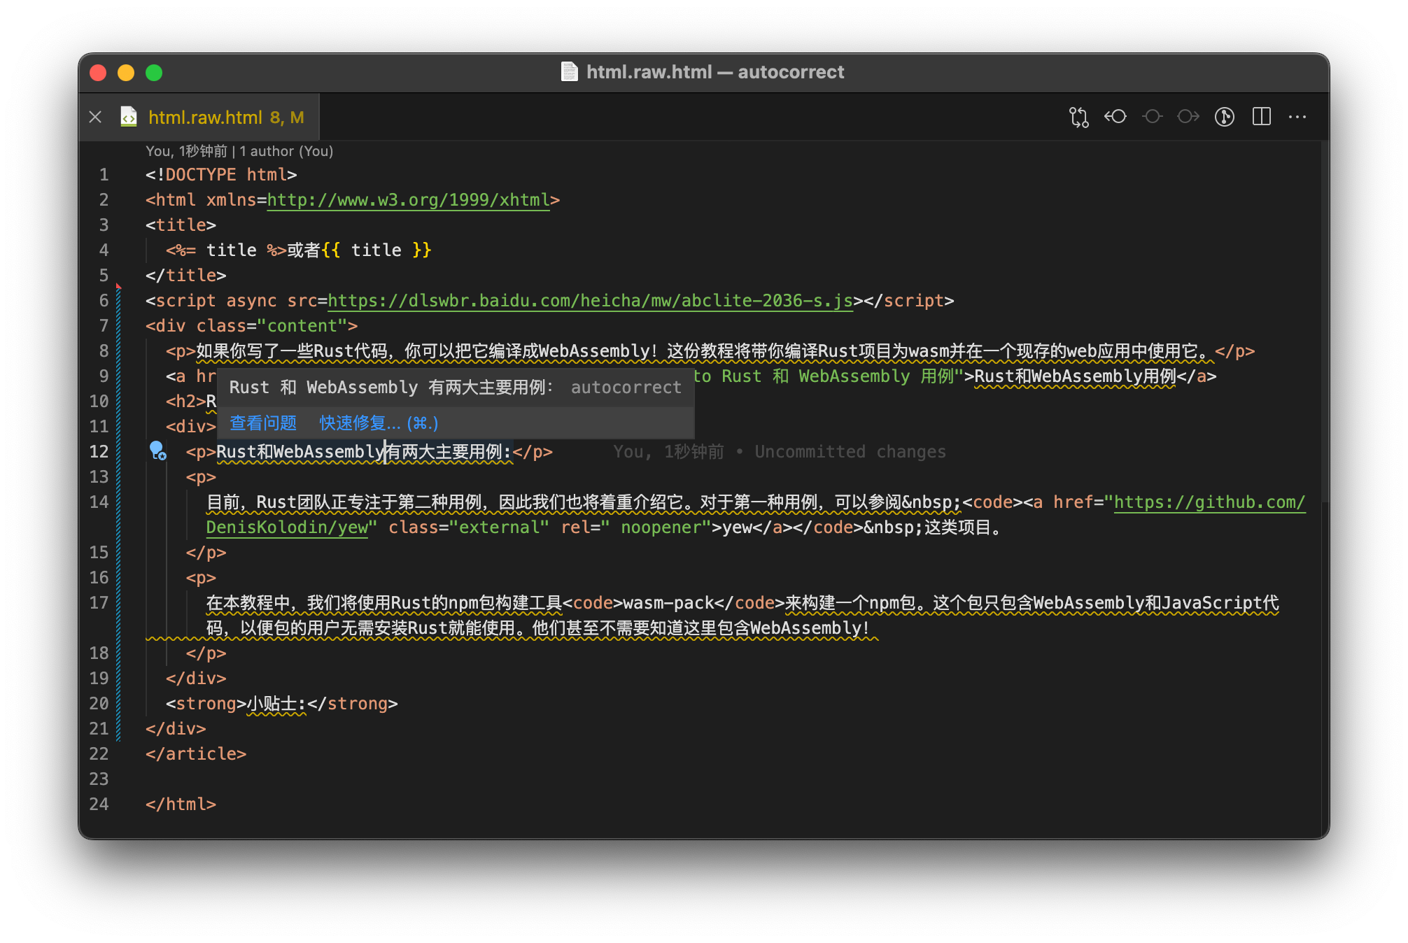This screenshot has height=943, width=1408.
Task: Click 查看问题 in the hover popup
Action: tap(262, 423)
